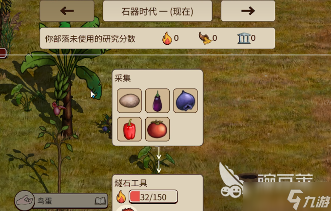Choose the tomato icon in 采集 panel
This screenshot has height=211, width=331.
(x=157, y=129)
